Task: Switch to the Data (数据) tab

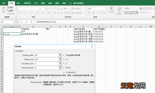Action: 43,3
